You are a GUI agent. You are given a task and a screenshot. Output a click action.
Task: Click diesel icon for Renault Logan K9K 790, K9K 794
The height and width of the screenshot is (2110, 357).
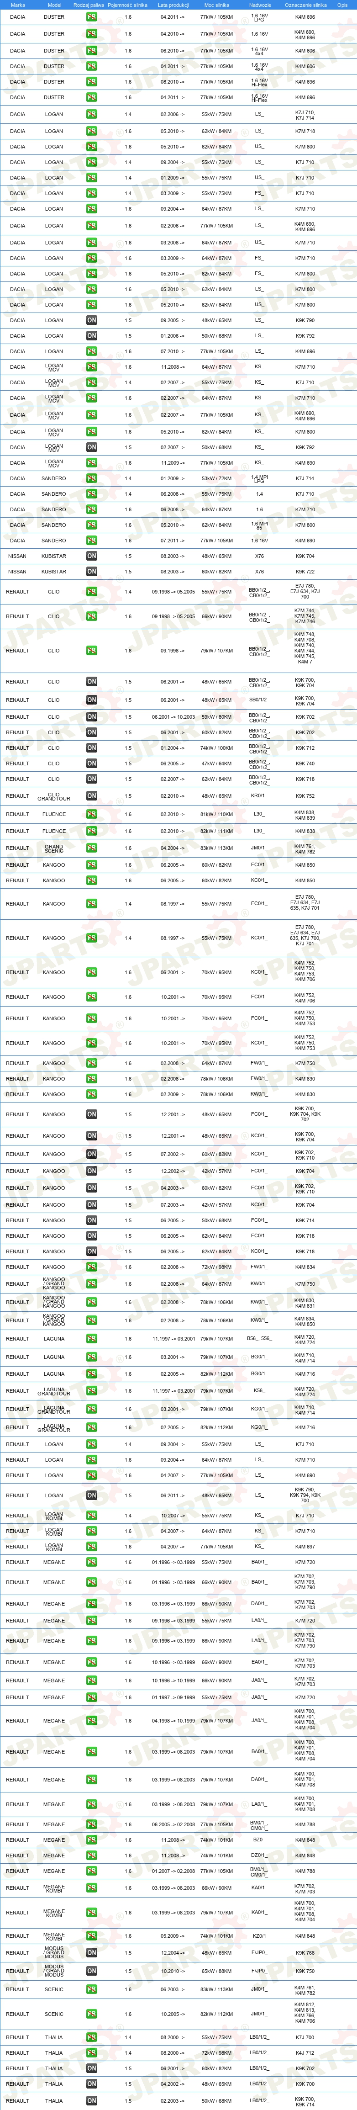[x=92, y=1495]
